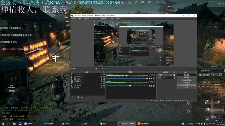
Task: Remove selected source with the minus icon
Action: click(x=75, y=97)
